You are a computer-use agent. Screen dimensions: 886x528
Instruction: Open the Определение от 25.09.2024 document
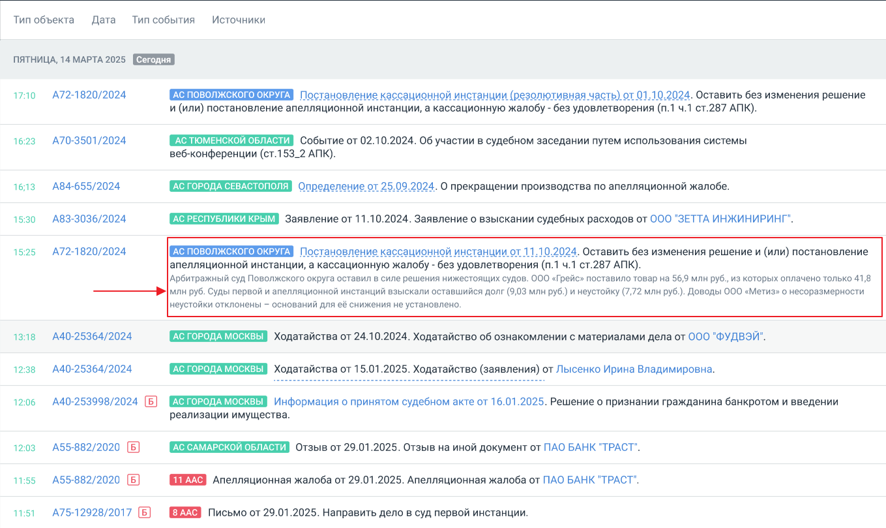tap(366, 186)
